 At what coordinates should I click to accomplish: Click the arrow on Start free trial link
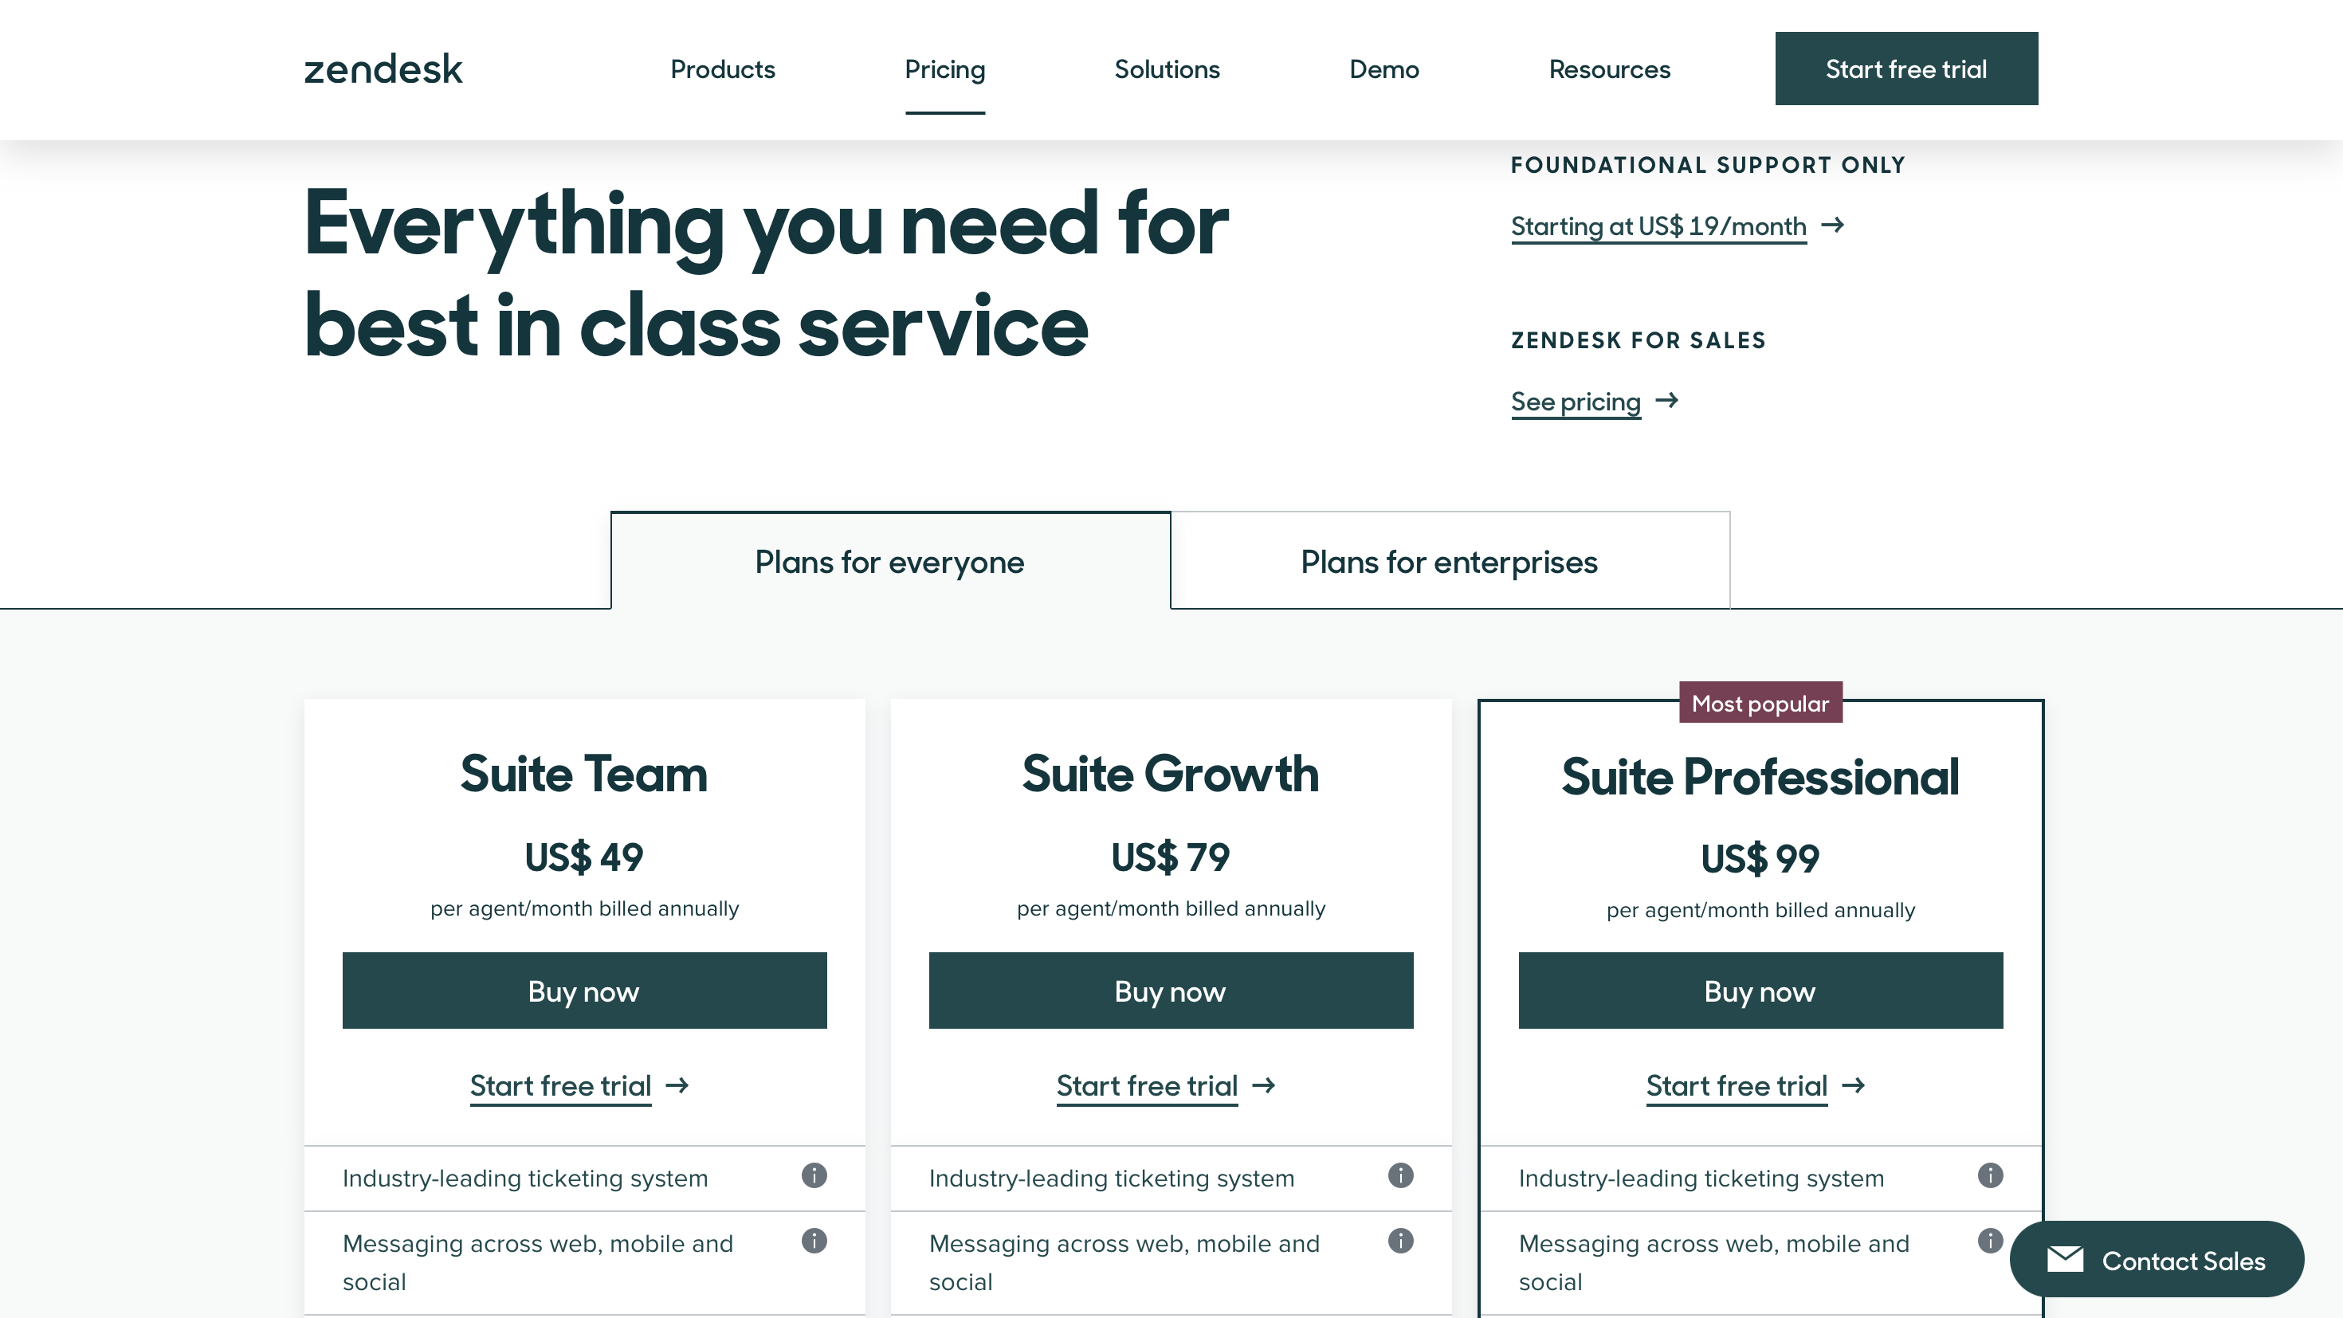[677, 1083]
